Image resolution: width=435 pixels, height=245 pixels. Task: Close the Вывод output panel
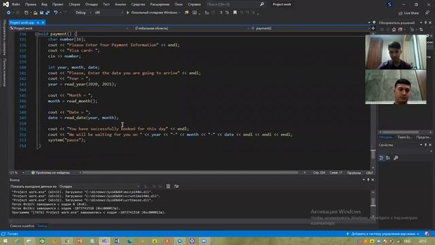373,180
